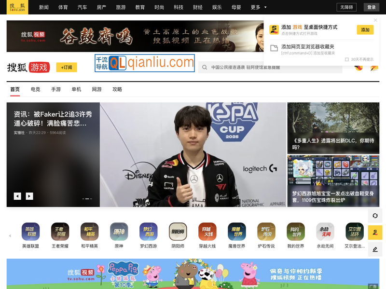Expand the 更多 dropdown in navigation
Image resolution: width=386 pixels, height=289 pixels.
tap(259, 7)
